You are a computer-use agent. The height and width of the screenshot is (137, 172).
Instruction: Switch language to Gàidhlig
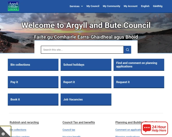[x=158, y=6]
